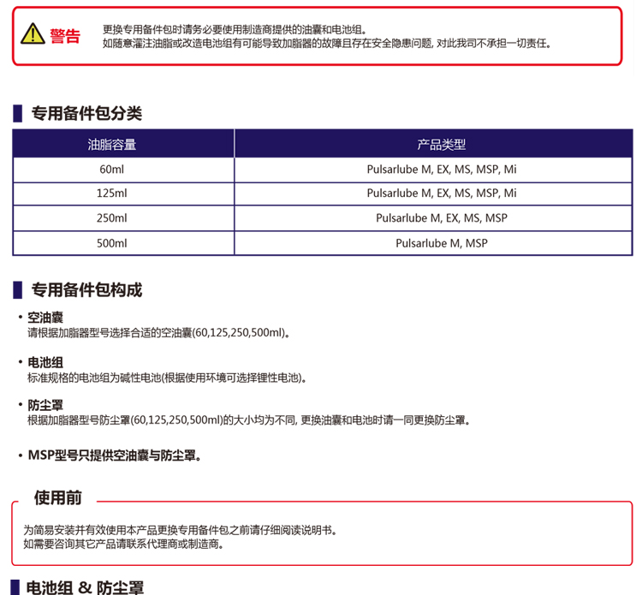The image size is (642, 595).
Task: Click the 防尘罩 size description sentence
Action: coord(249,420)
